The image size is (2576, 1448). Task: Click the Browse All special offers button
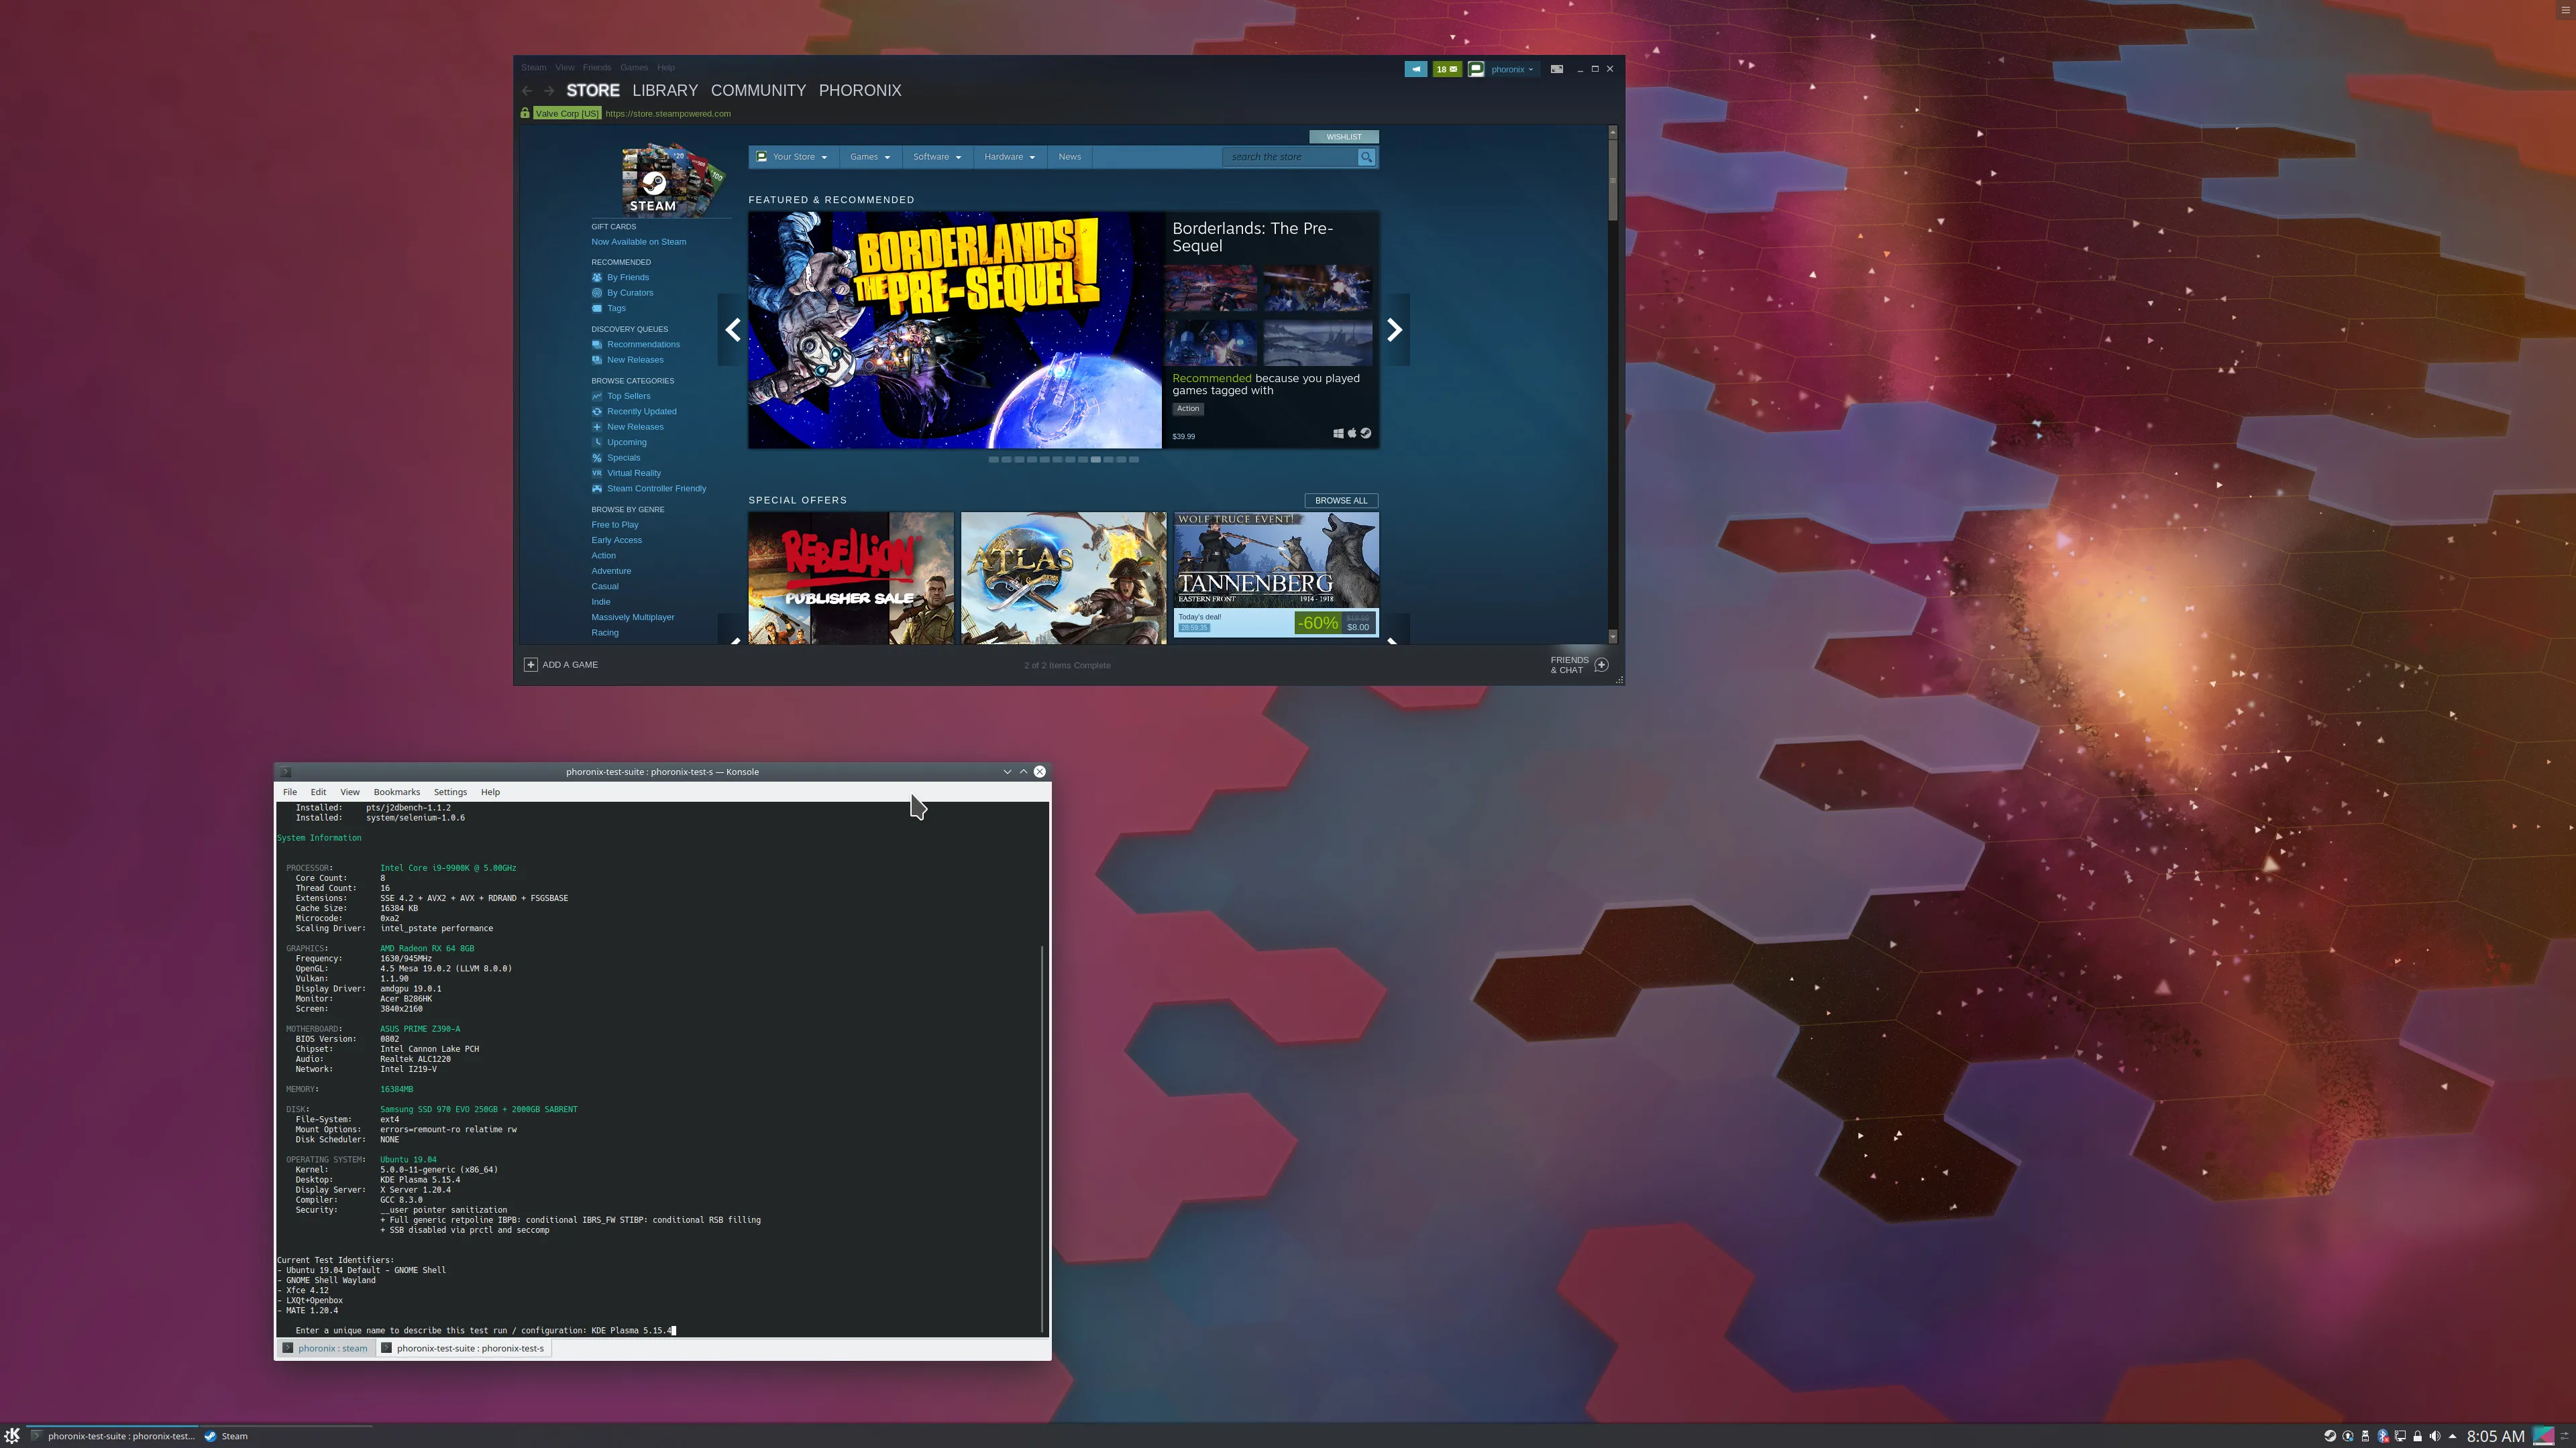pyautogui.click(x=1340, y=501)
